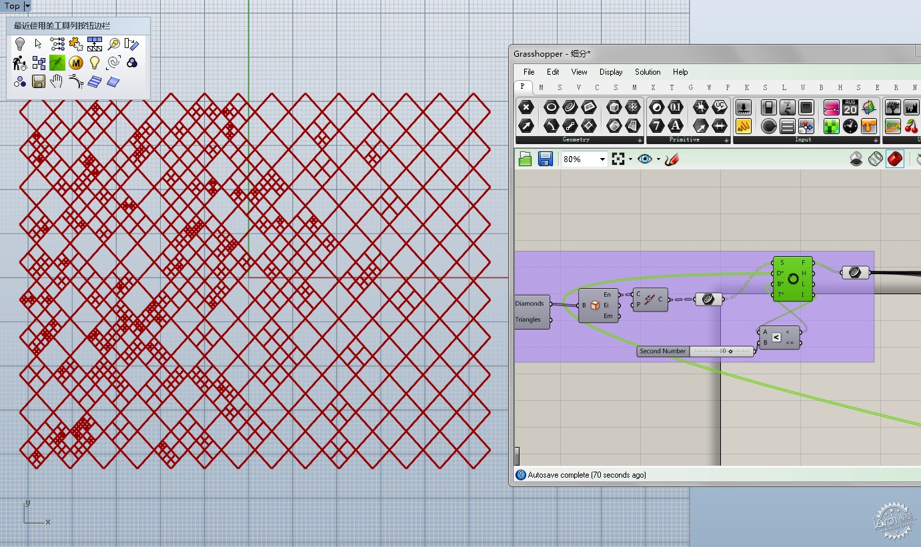This screenshot has width=921, height=547.
Task: Open the Edit menu in Grasshopper
Action: coord(553,72)
